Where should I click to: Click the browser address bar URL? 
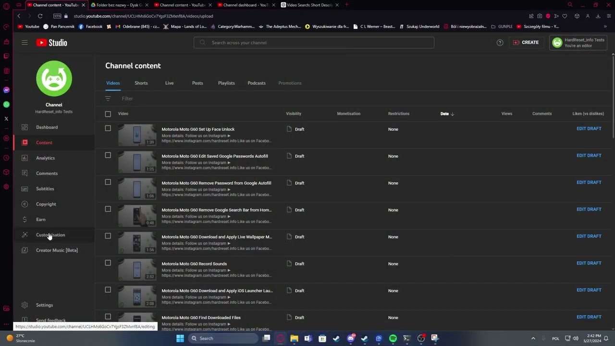point(143,16)
